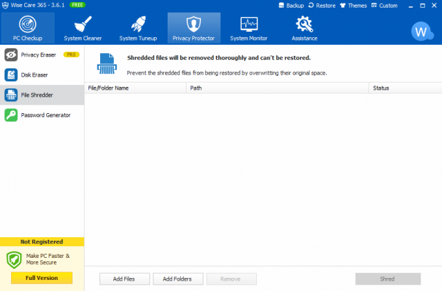Click the Shred button
Screen dimensions: 442x291
pos(388,279)
